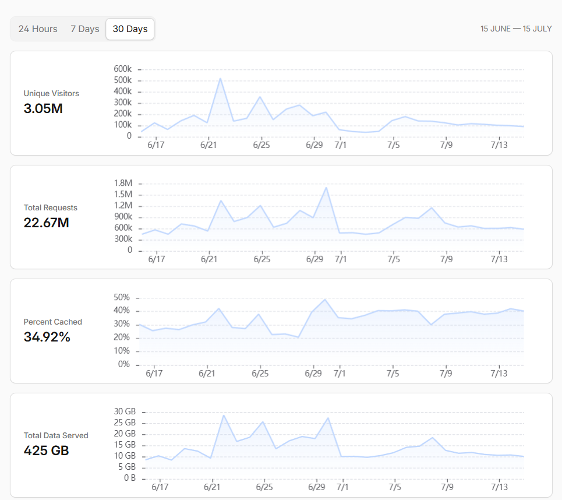Click the 7/13 label on Total Data Served chart

click(499, 487)
